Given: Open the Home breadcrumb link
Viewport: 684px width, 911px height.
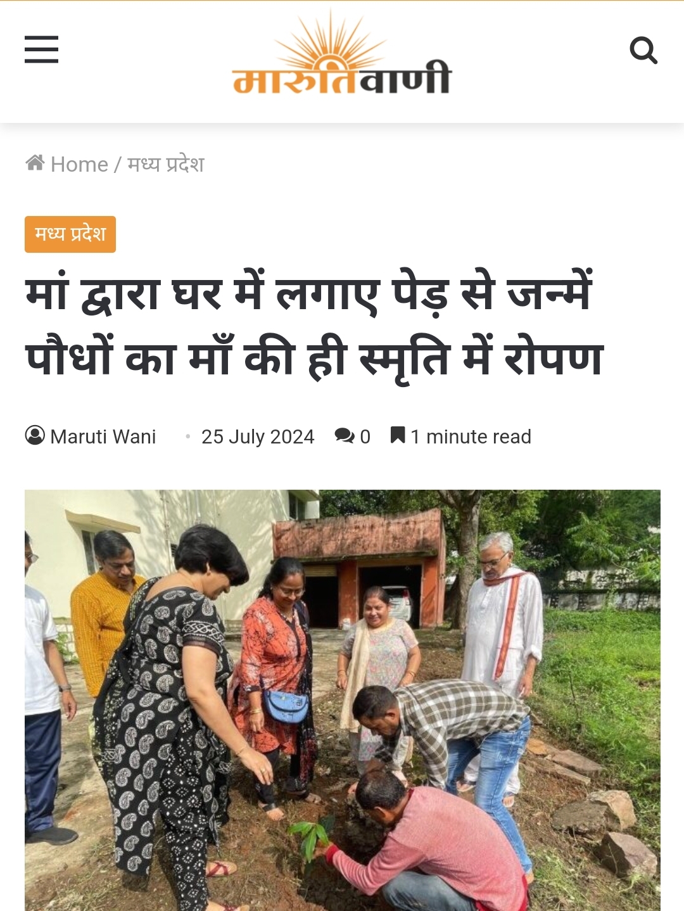Looking at the screenshot, I should coord(79,164).
